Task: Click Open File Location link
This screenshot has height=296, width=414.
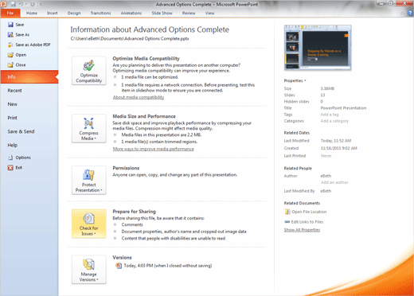Action: pos(309,212)
